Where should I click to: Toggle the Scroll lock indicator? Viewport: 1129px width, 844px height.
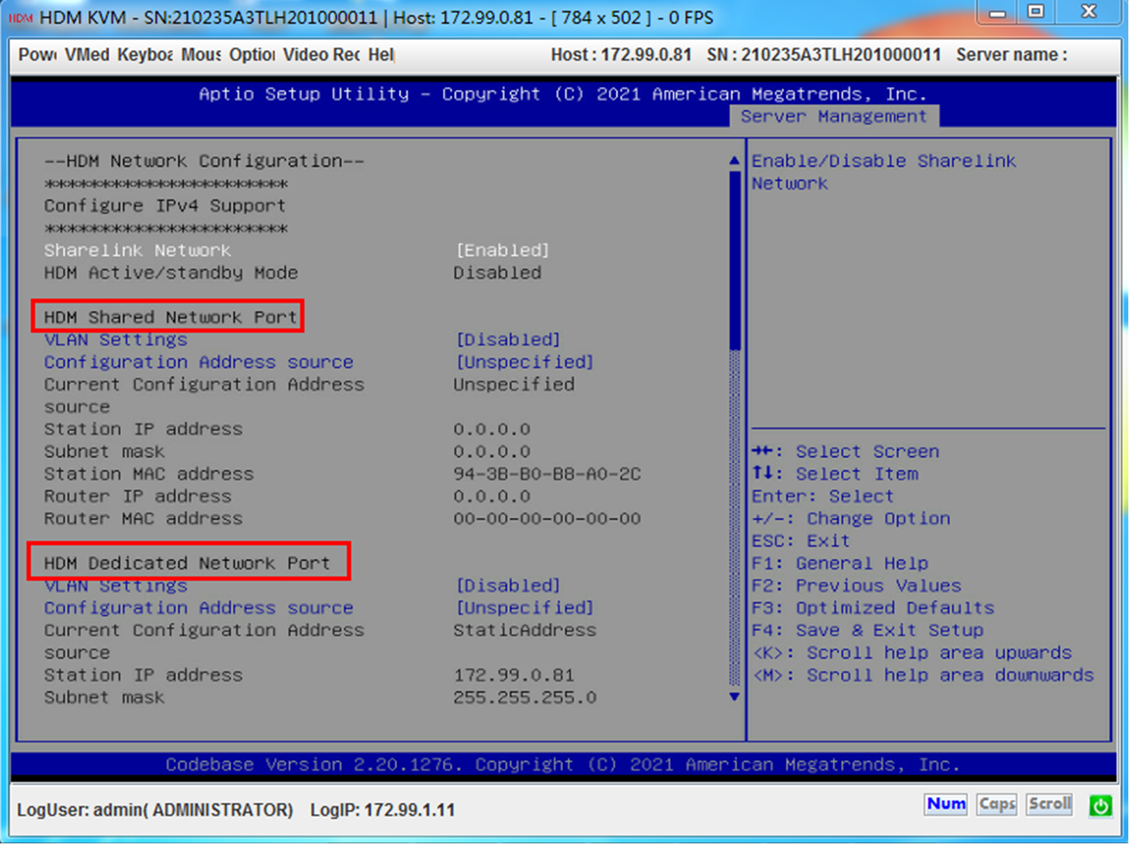pos(1049,804)
